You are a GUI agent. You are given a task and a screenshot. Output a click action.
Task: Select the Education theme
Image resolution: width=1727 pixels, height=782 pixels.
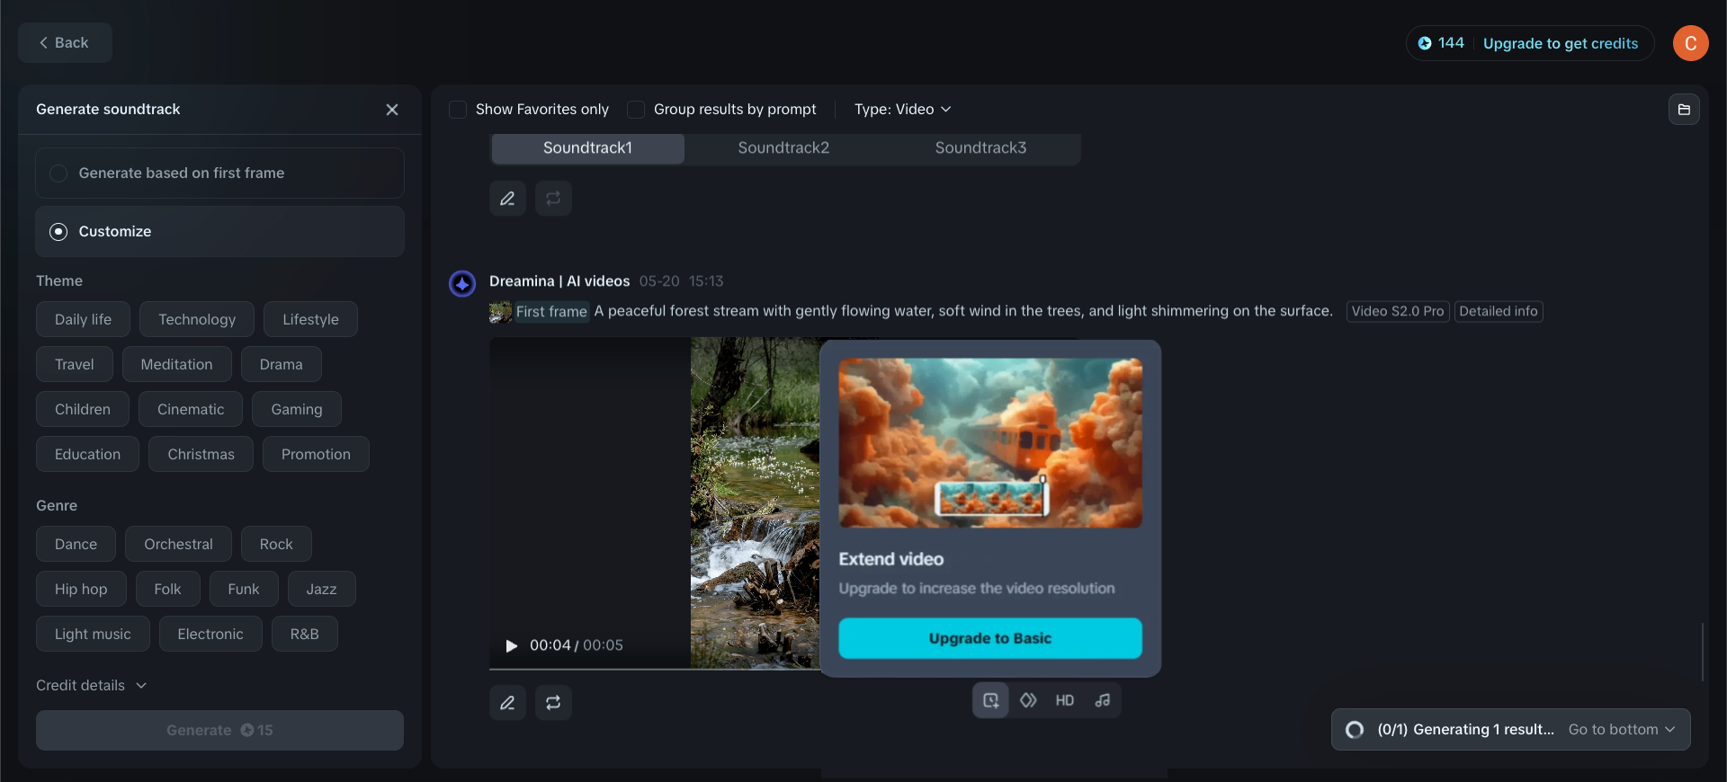pos(87,454)
